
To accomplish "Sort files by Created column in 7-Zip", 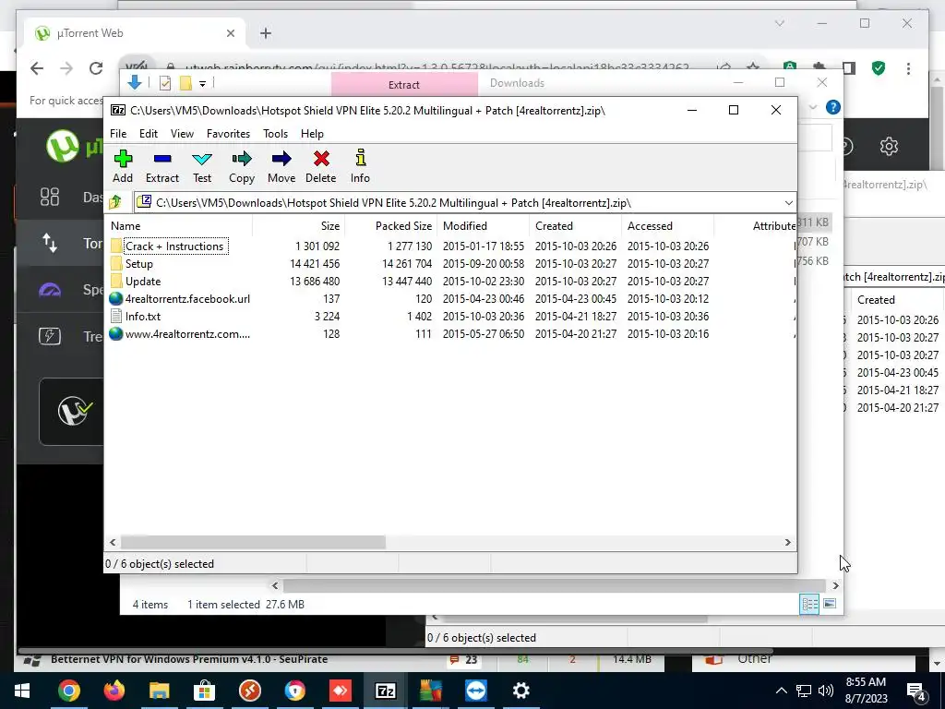I will [575, 226].
